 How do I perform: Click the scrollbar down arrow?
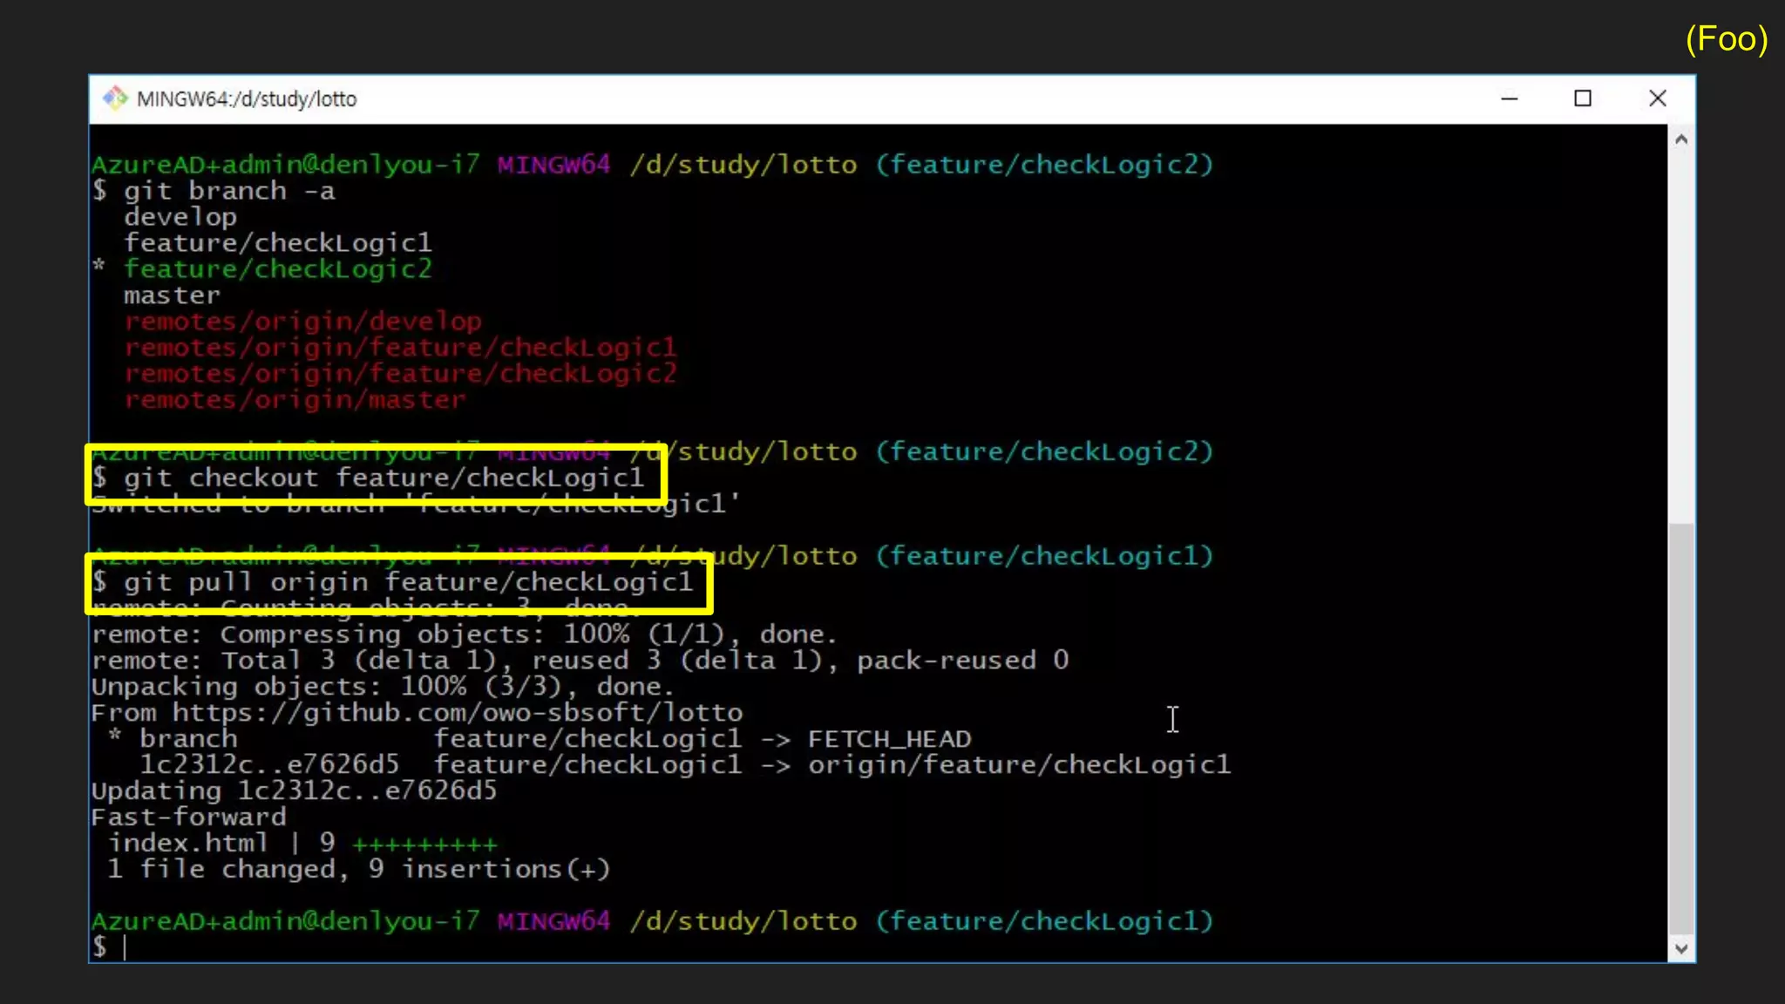[x=1681, y=948]
